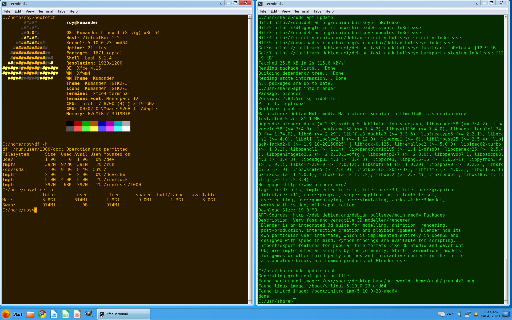The height and width of the screenshot is (320, 512).
Task: Click the red color block in neofetch
Action: click(78, 124)
